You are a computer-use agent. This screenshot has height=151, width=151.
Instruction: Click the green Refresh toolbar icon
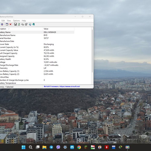tap(19, 24)
